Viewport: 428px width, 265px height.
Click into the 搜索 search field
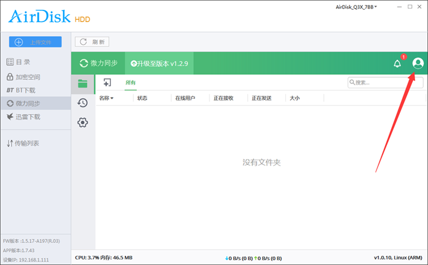click(385, 82)
